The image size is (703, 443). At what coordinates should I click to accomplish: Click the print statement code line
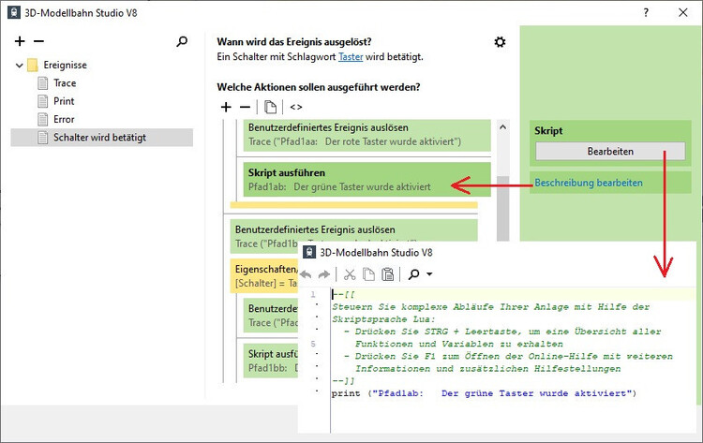point(484,393)
